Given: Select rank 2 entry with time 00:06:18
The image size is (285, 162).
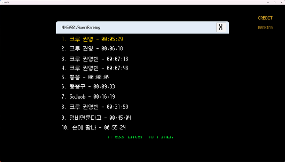Looking at the screenshot, I should 92,48.
